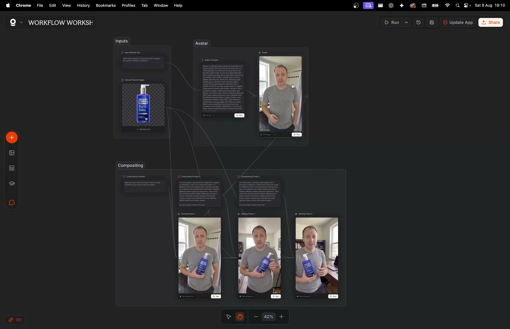The width and height of the screenshot is (510, 329).
Task: Click the orange add node plus button
Action: point(12,138)
